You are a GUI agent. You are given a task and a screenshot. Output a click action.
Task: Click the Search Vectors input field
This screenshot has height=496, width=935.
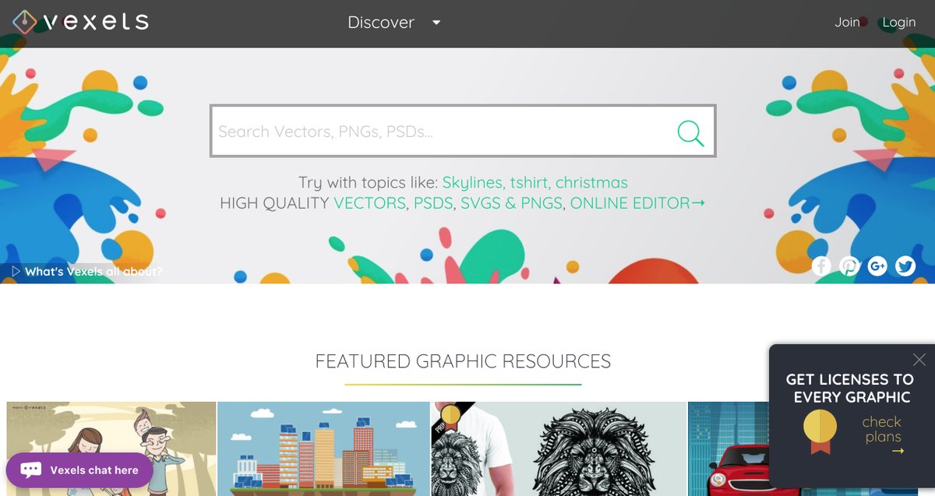[440, 132]
